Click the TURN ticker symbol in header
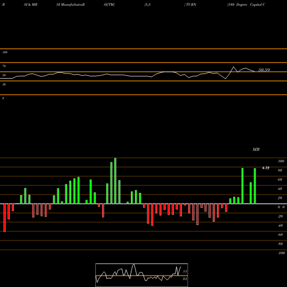 (191, 5)
